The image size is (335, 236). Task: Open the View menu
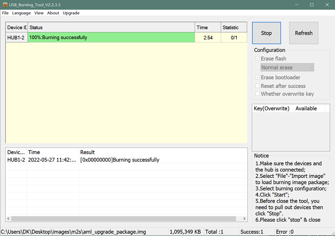click(39, 13)
